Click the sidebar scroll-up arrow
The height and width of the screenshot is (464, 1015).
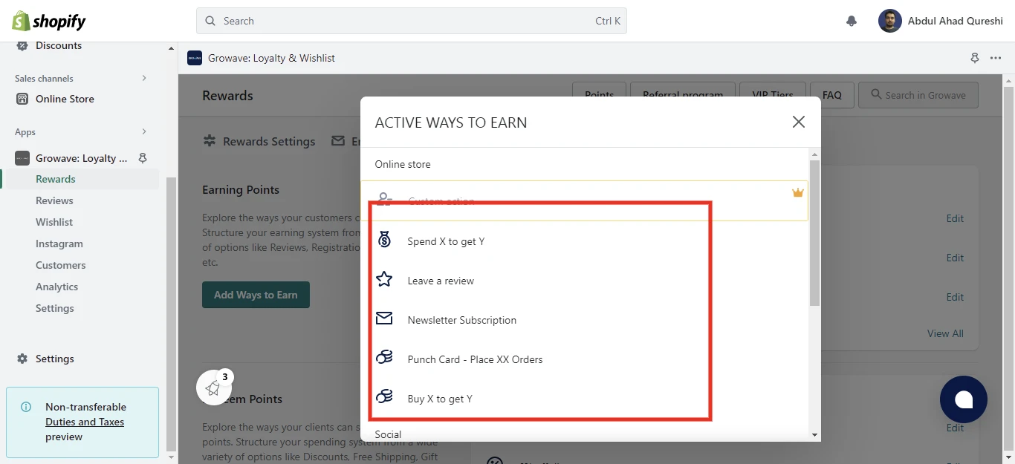(172, 48)
